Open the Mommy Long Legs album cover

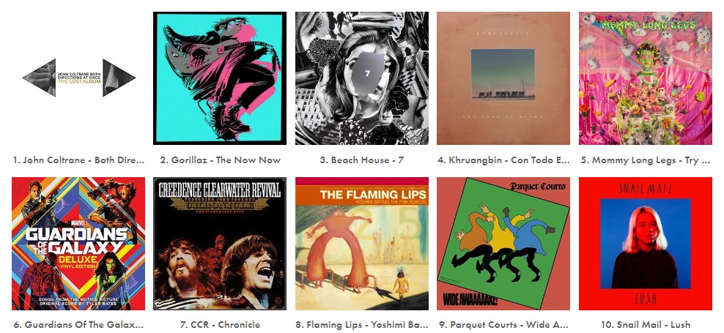645,78
